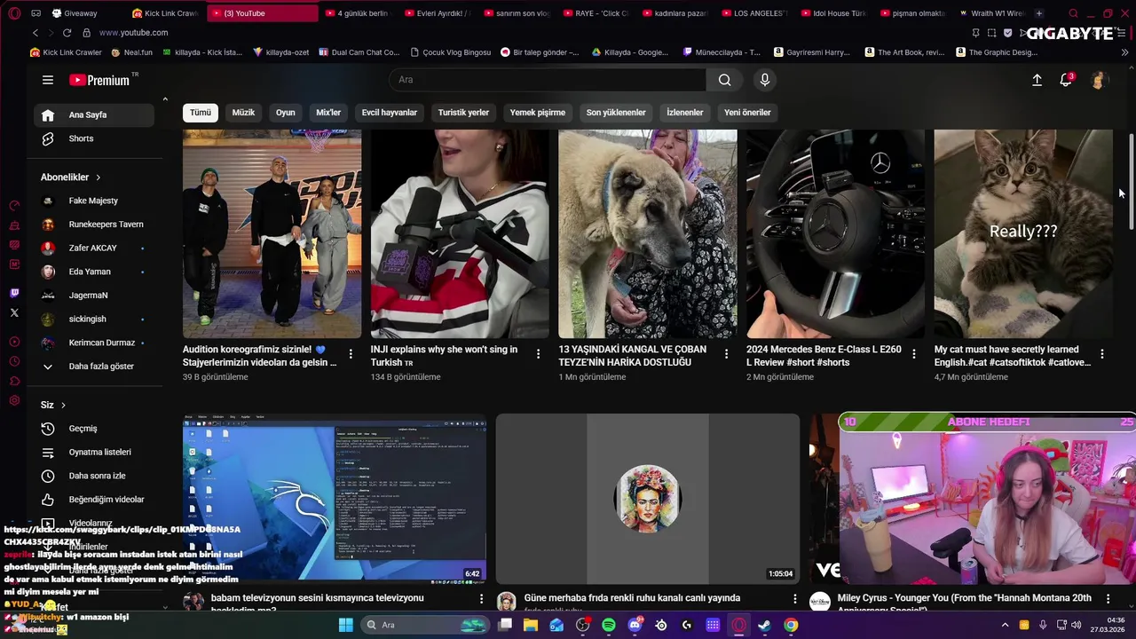Viewport: 1136px width, 639px height.
Task: Open options for 'My cat must have secretly' short
Action: pos(1101,354)
